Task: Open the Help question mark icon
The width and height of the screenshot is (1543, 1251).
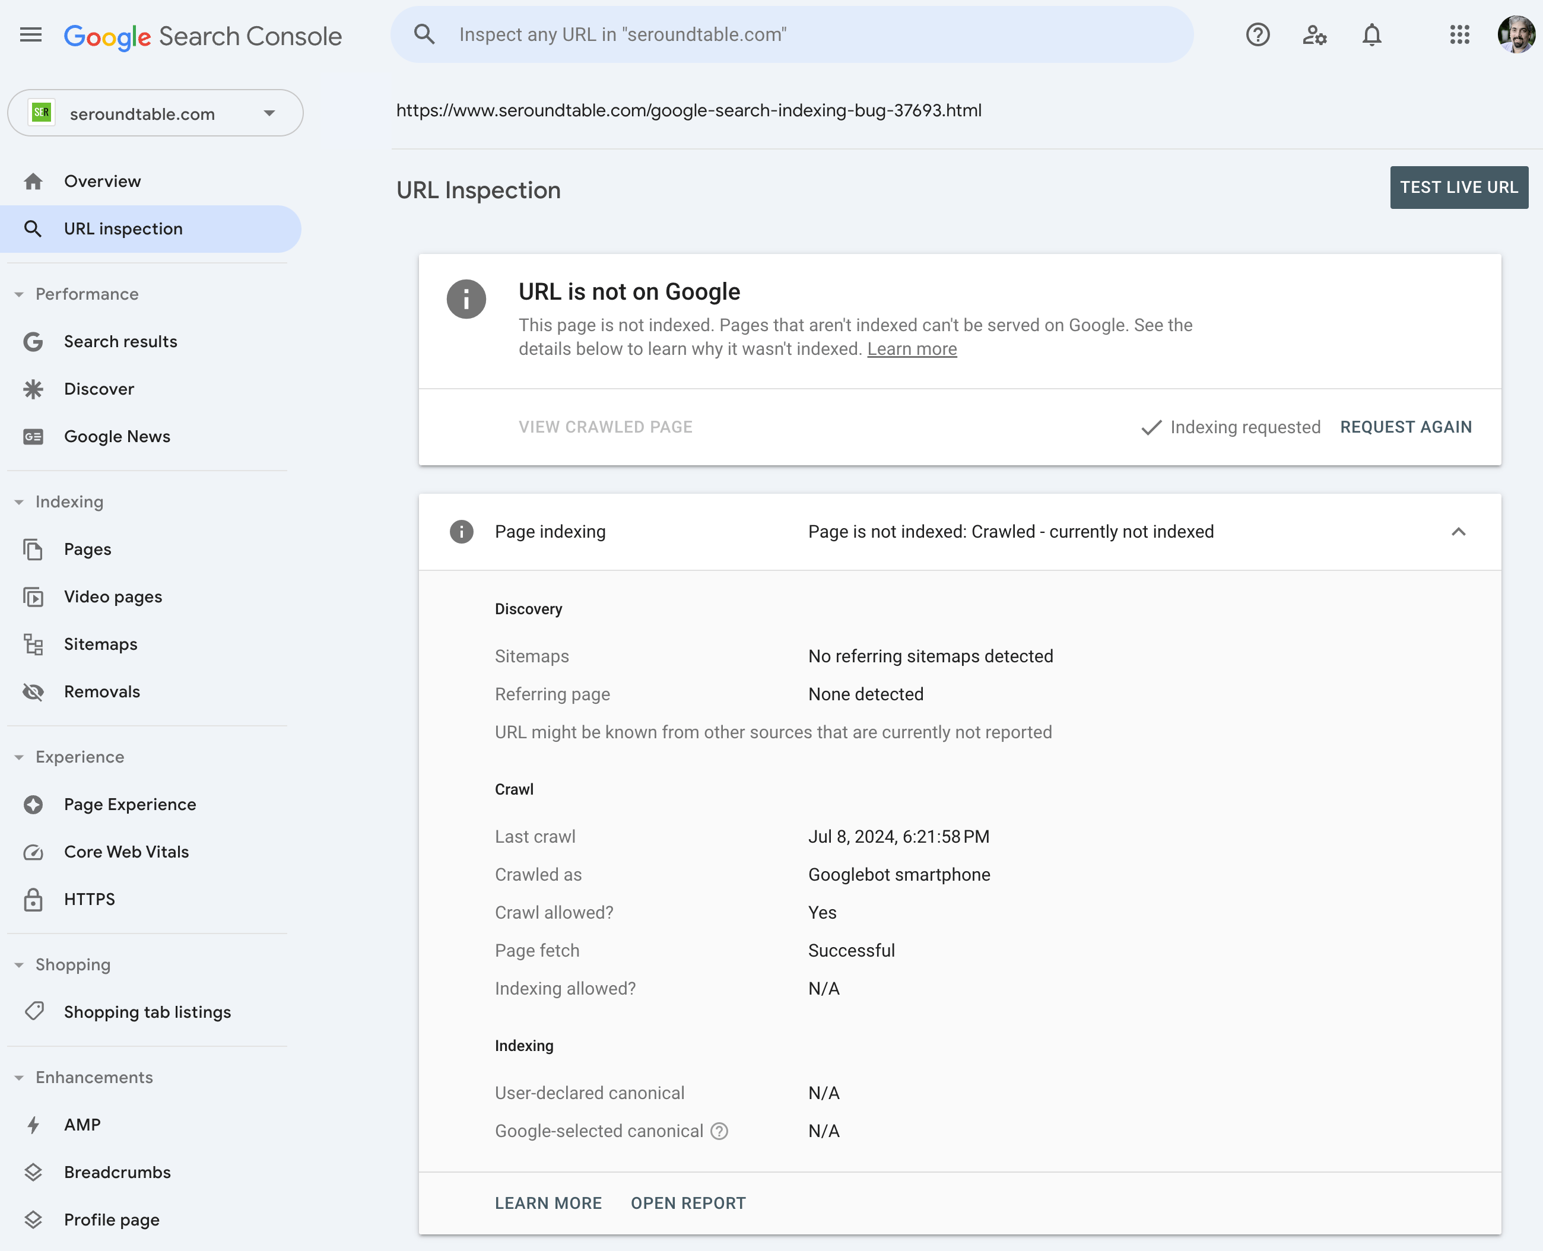Action: tap(1258, 34)
